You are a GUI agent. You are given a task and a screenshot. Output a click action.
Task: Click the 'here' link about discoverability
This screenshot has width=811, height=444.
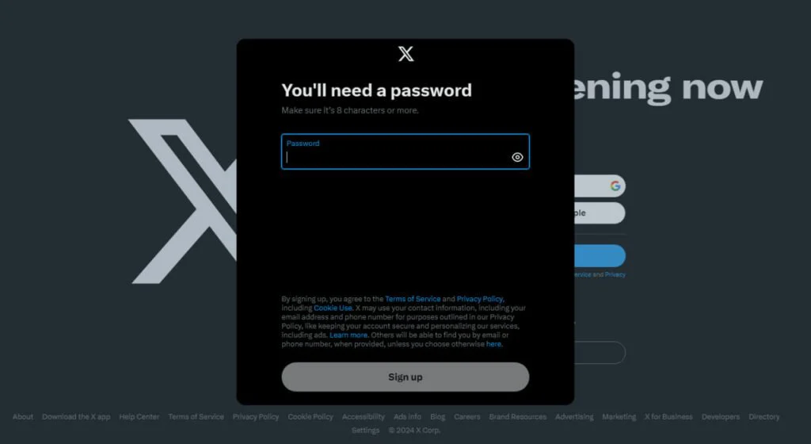[x=493, y=344]
